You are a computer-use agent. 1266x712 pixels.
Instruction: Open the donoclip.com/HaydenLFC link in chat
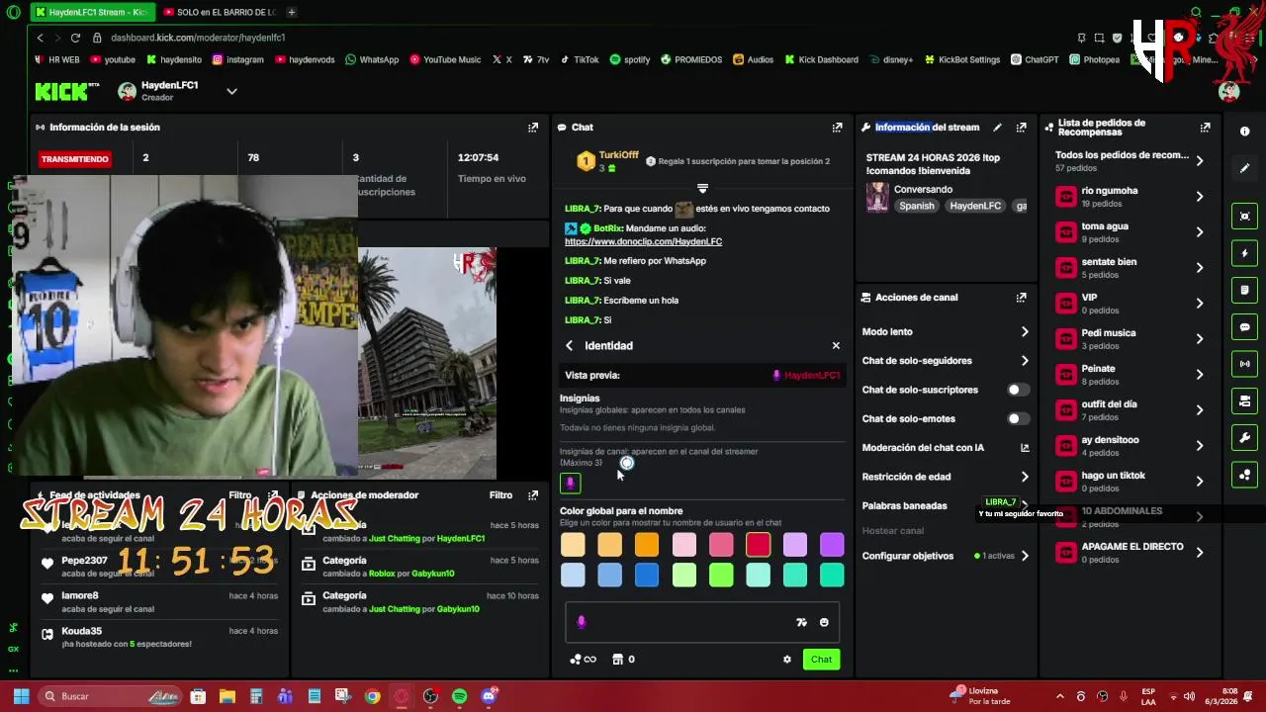(643, 241)
